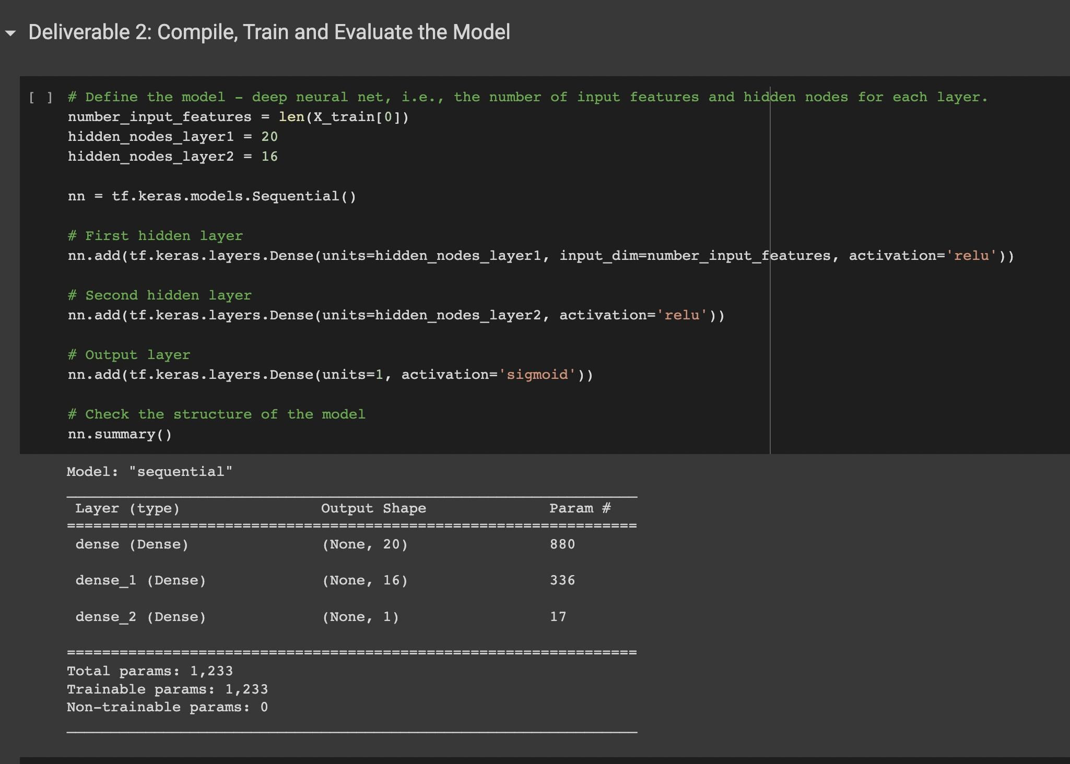The image size is (1070, 764).
Task: Click the hidden_nodes_layer2 Dense add line
Action: 396,316
